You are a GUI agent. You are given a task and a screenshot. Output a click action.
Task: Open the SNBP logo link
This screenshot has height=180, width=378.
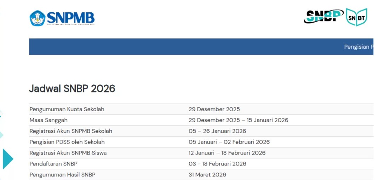click(x=323, y=16)
